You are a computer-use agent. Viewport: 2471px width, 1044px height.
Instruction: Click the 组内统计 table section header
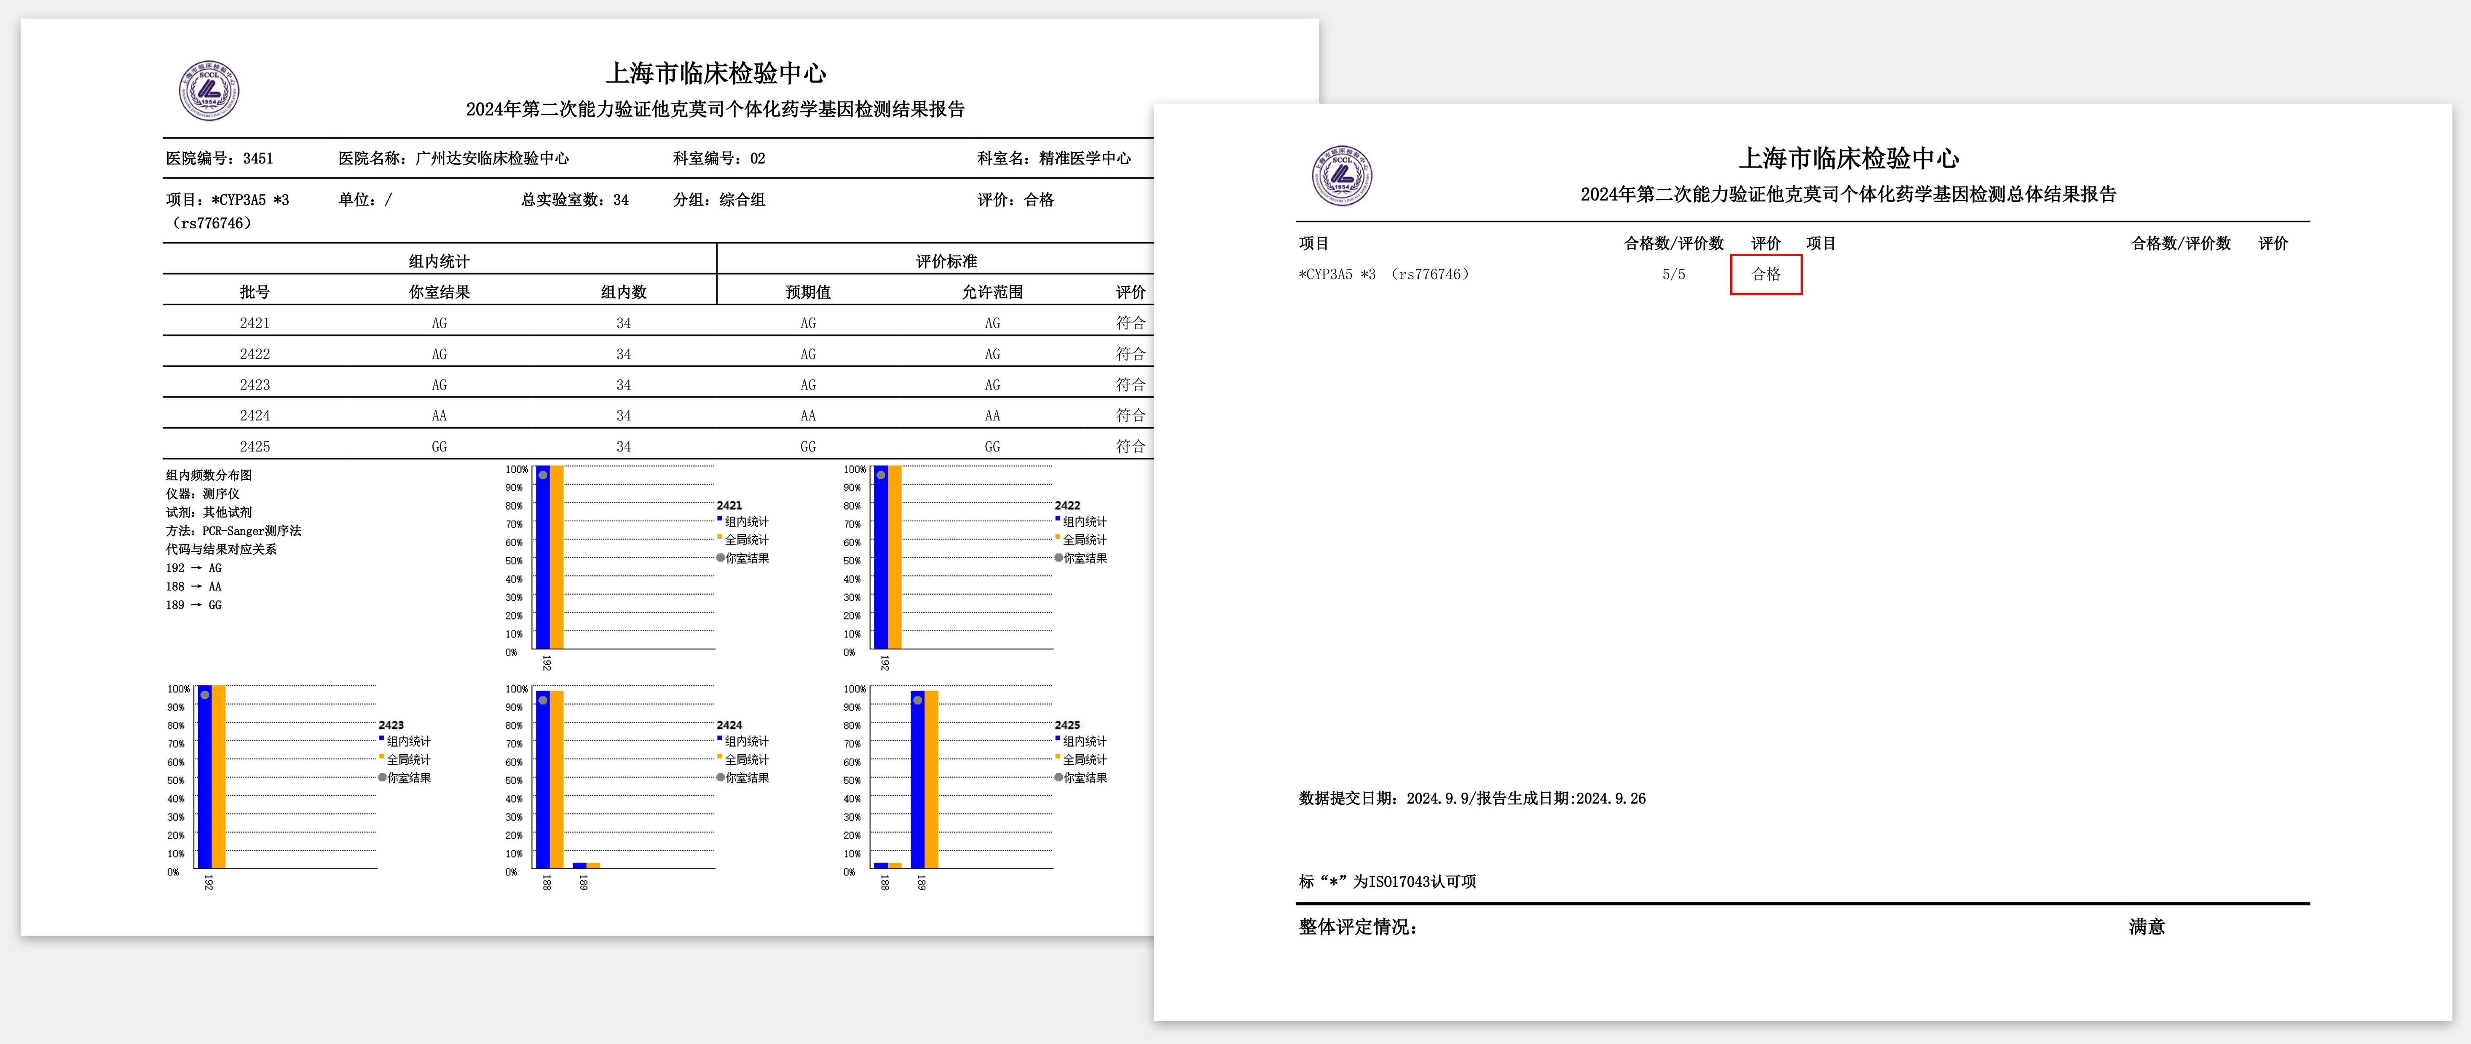(x=440, y=261)
